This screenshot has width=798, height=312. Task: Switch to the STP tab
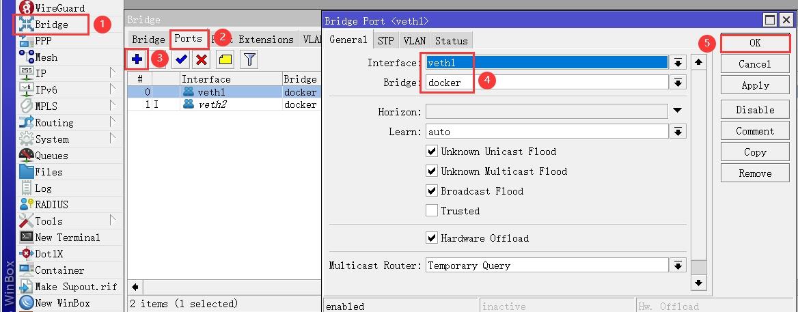(386, 41)
